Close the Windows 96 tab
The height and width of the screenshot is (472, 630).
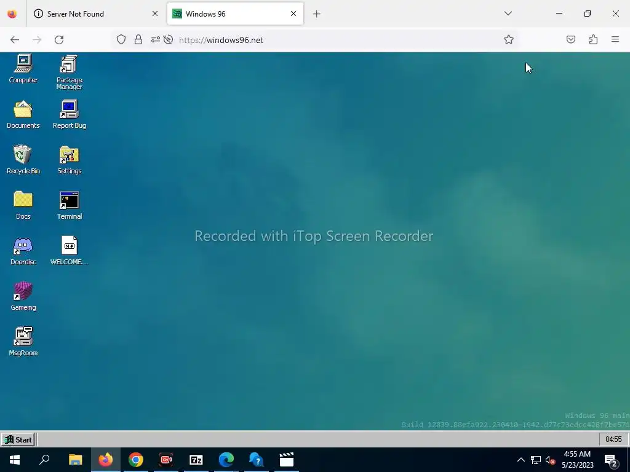(x=293, y=14)
